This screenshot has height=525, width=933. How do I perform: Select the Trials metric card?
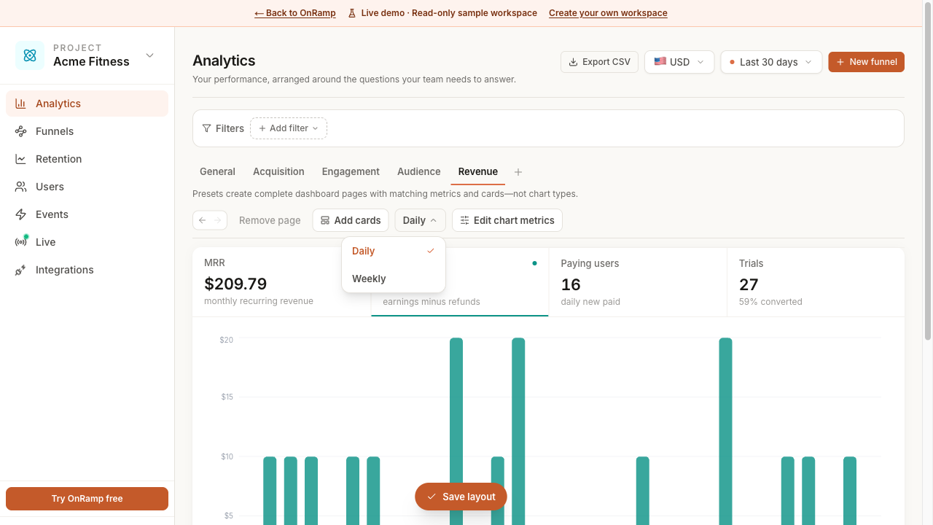[816, 282]
